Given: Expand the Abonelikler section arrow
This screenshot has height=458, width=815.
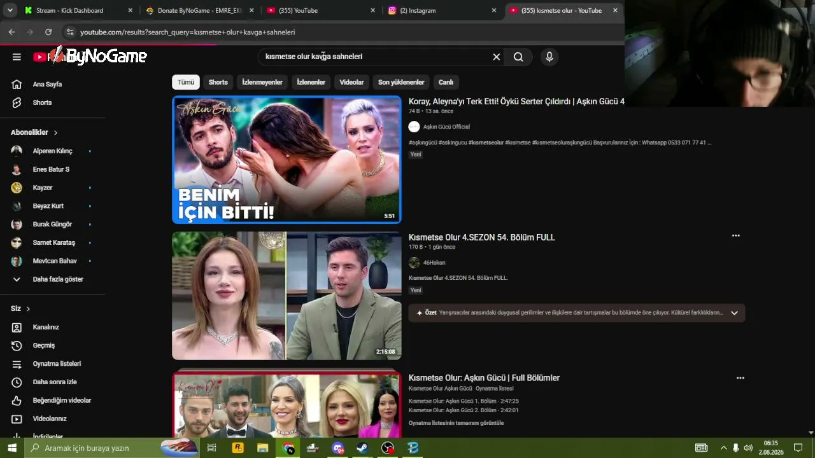Looking at the screenshot, I should [55, 132].
